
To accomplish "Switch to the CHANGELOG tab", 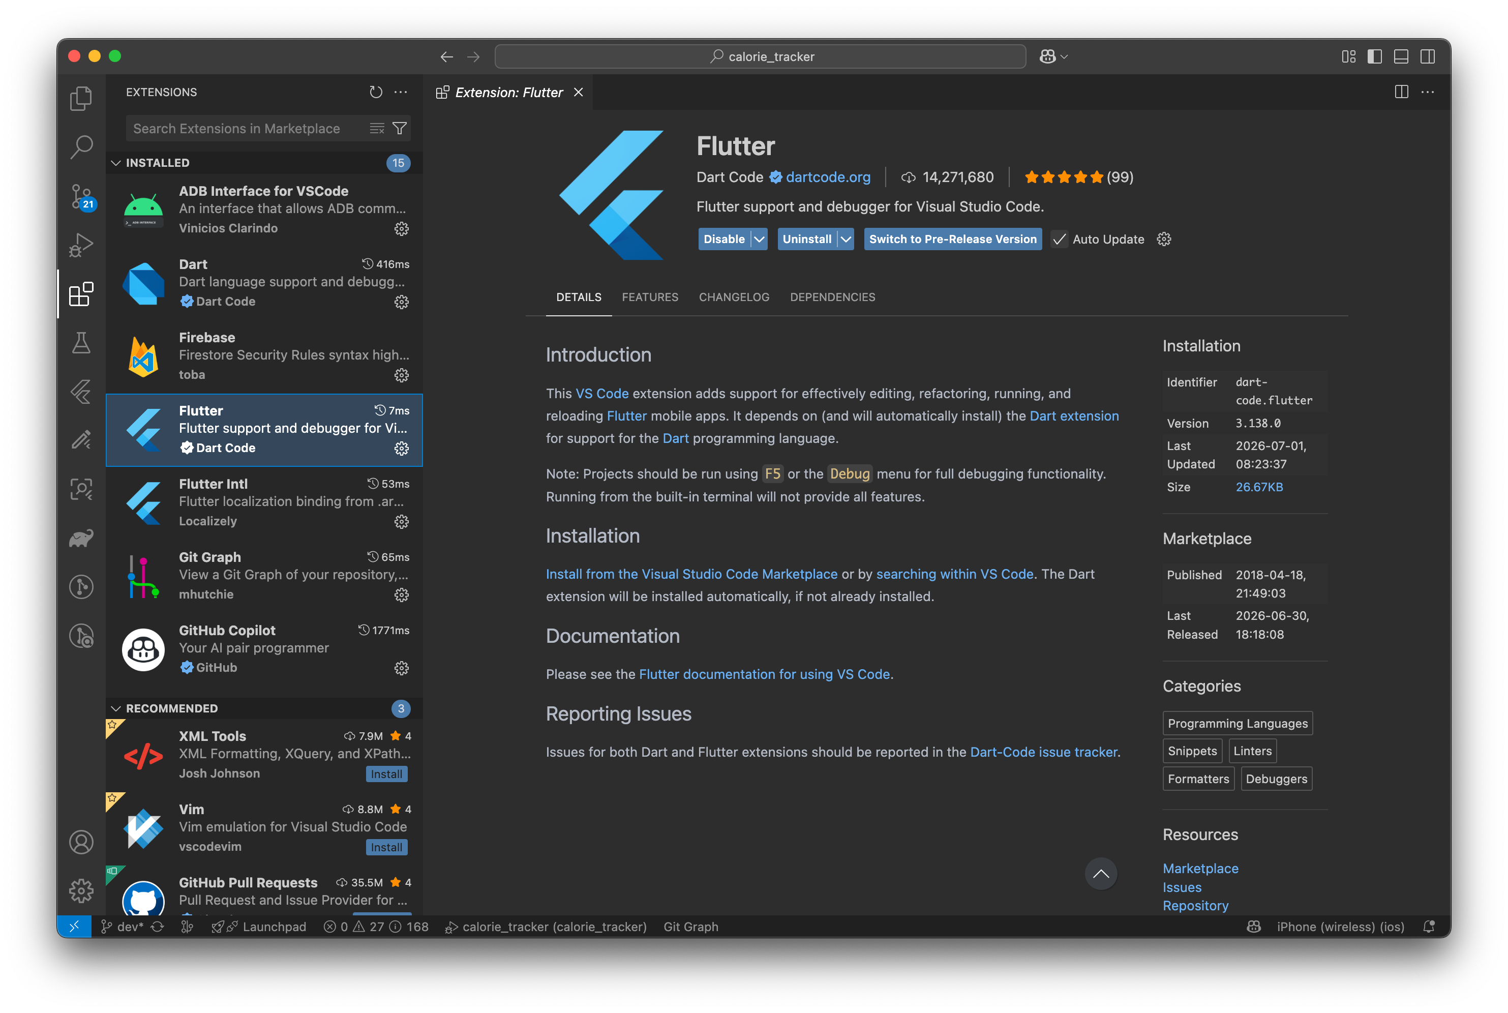I will 734,297.
